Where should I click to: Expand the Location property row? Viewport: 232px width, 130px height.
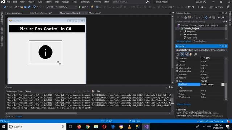point(177,58)
